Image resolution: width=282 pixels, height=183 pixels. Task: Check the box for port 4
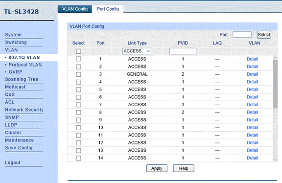(x=78, y=82)
